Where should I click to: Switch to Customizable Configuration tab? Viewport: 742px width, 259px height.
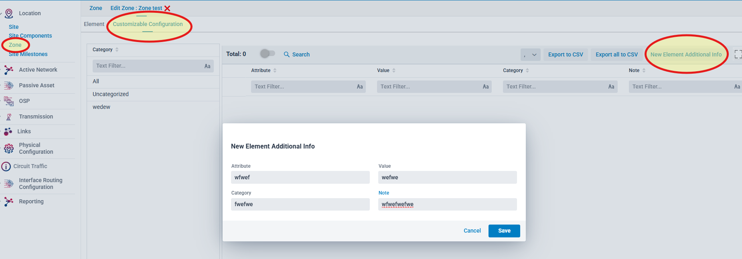[148, 24]
